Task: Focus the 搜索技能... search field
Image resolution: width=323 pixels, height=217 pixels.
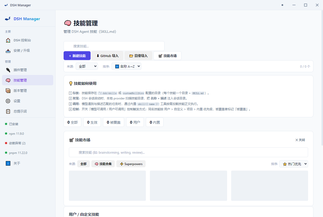Action: [114, 46]
